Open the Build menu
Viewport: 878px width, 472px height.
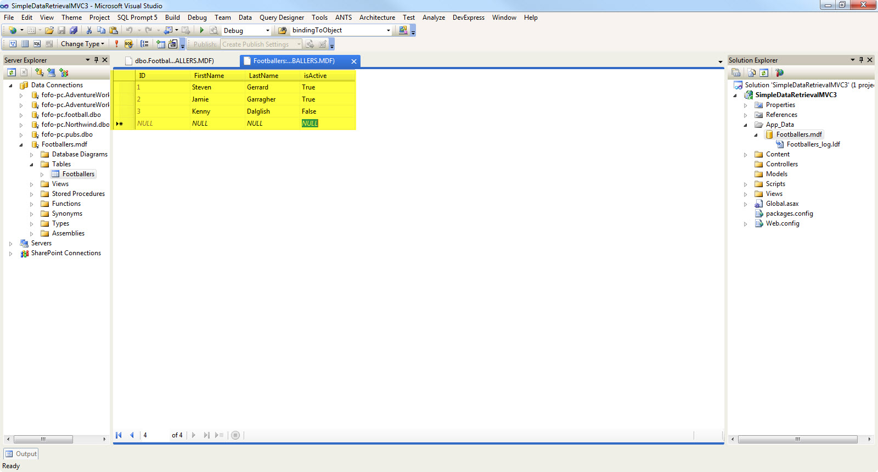172,18
